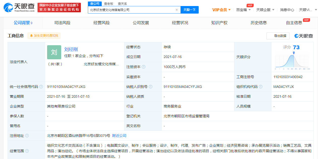Click the 刘 avatar icon
The image size is (318, 159).
pyautogui.click(x=54, y=52)
